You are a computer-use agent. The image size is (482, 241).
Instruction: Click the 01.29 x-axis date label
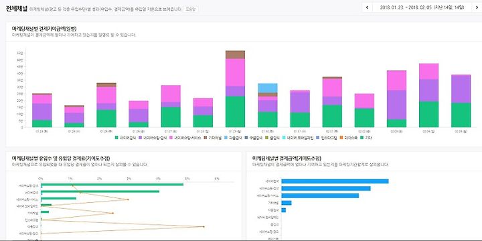coord(235,131)
